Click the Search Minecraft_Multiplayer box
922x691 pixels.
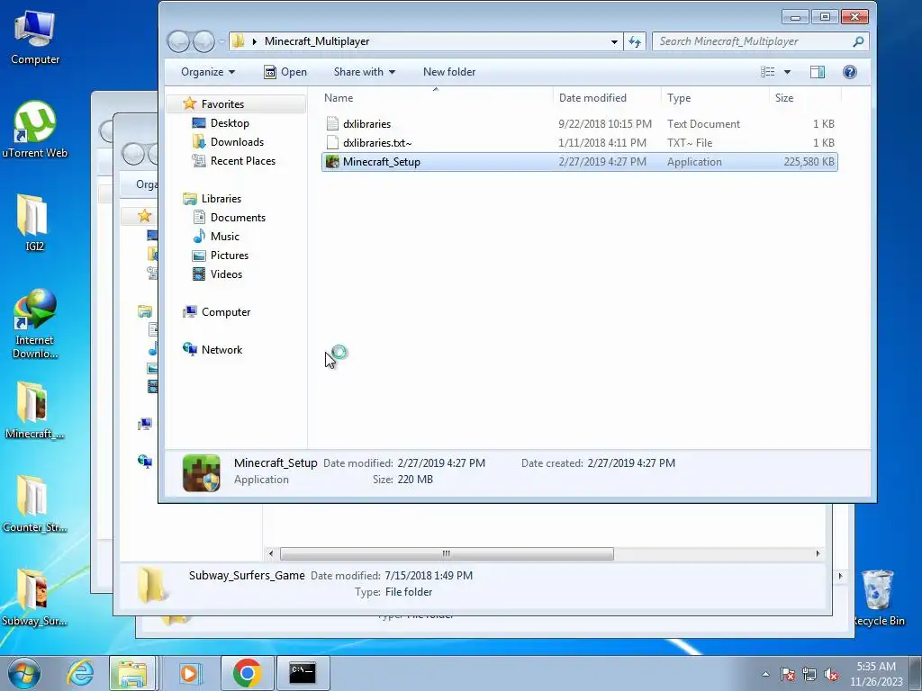tap(760, 41)
